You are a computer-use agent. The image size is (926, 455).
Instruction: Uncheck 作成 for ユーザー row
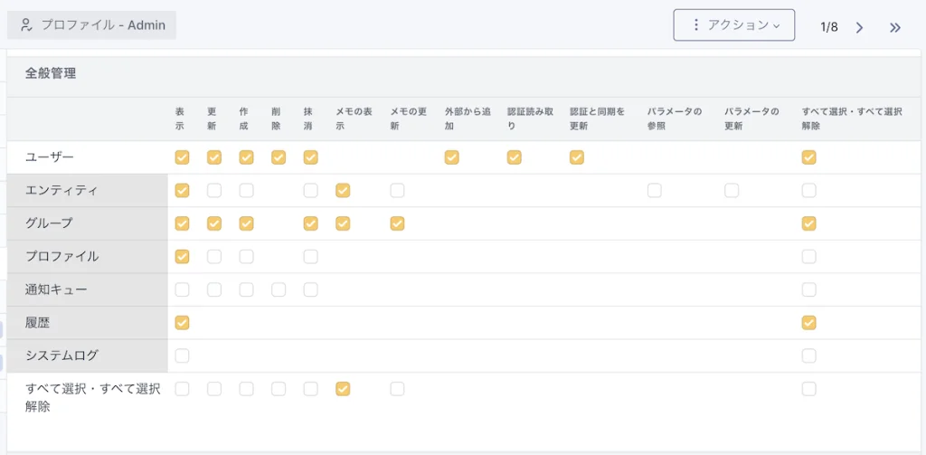click(246, 157)
